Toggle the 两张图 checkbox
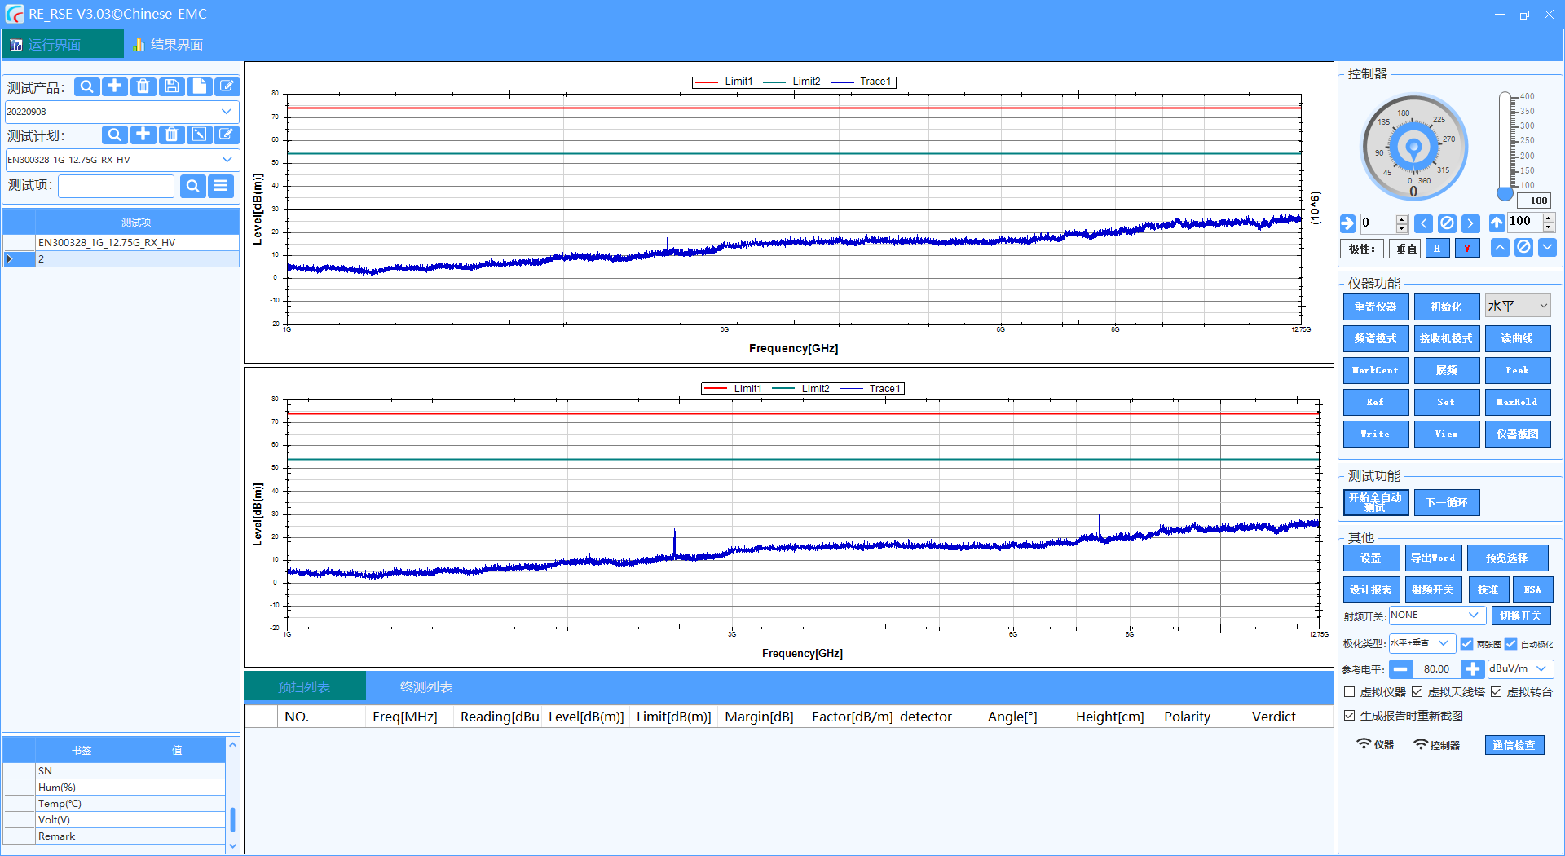The width and height of the screenshot is (1565, 856). click(x=1466, y=643)
